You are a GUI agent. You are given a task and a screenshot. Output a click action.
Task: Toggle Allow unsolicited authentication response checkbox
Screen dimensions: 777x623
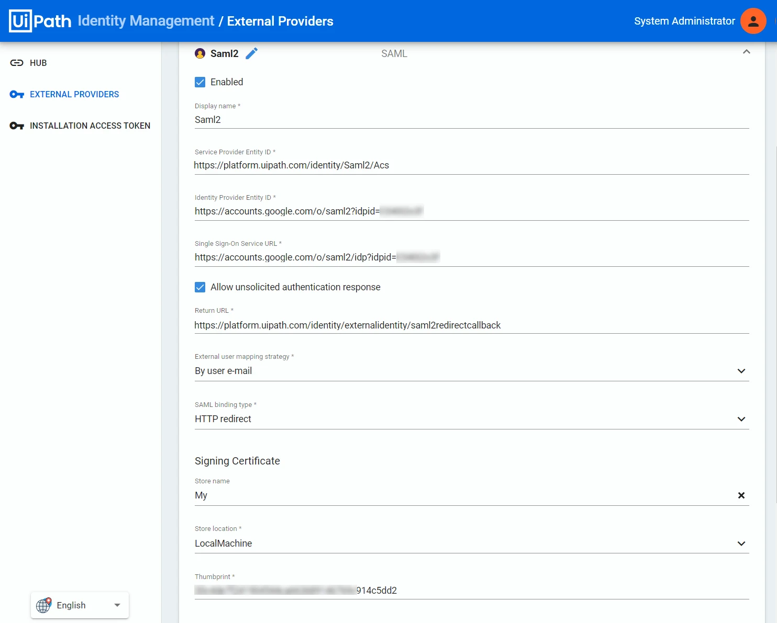point(200,287)
